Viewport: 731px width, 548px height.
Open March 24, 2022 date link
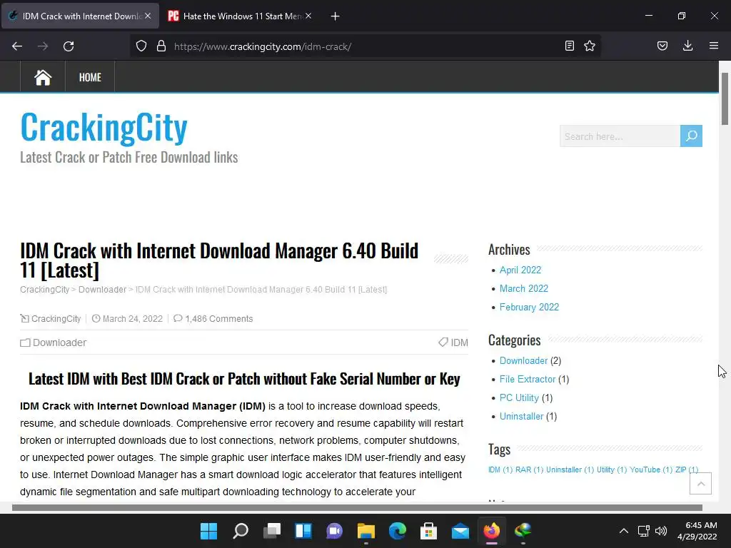pos(132,319)
